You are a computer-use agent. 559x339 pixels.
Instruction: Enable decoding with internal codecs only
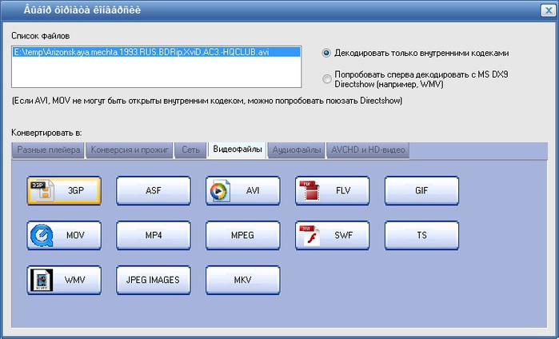tap(326, 54)
